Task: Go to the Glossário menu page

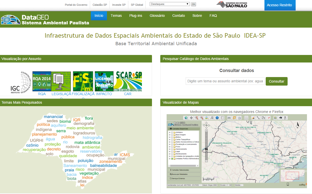Action: click(x=157, y=16)
